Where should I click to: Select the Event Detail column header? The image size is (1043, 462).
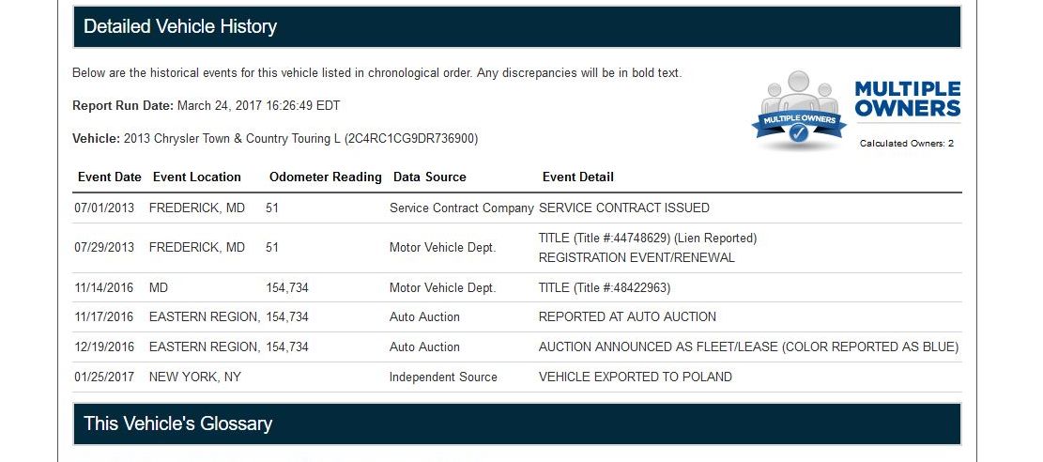[x=578, y=177]
